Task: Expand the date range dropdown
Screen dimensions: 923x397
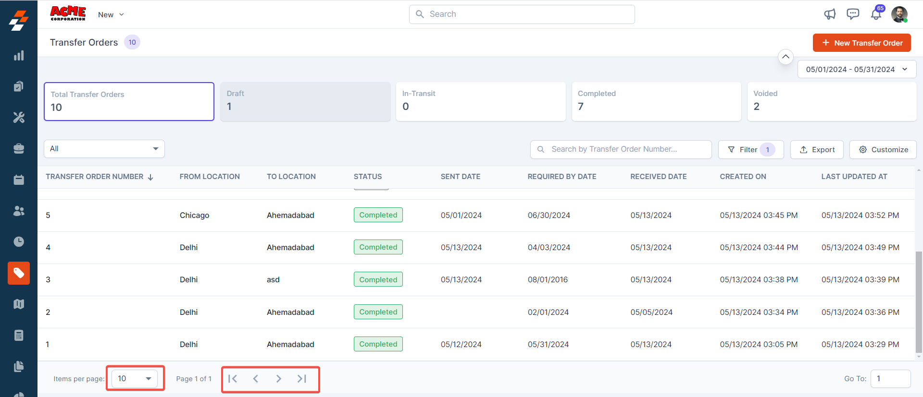Action: [x=857, y=69]
